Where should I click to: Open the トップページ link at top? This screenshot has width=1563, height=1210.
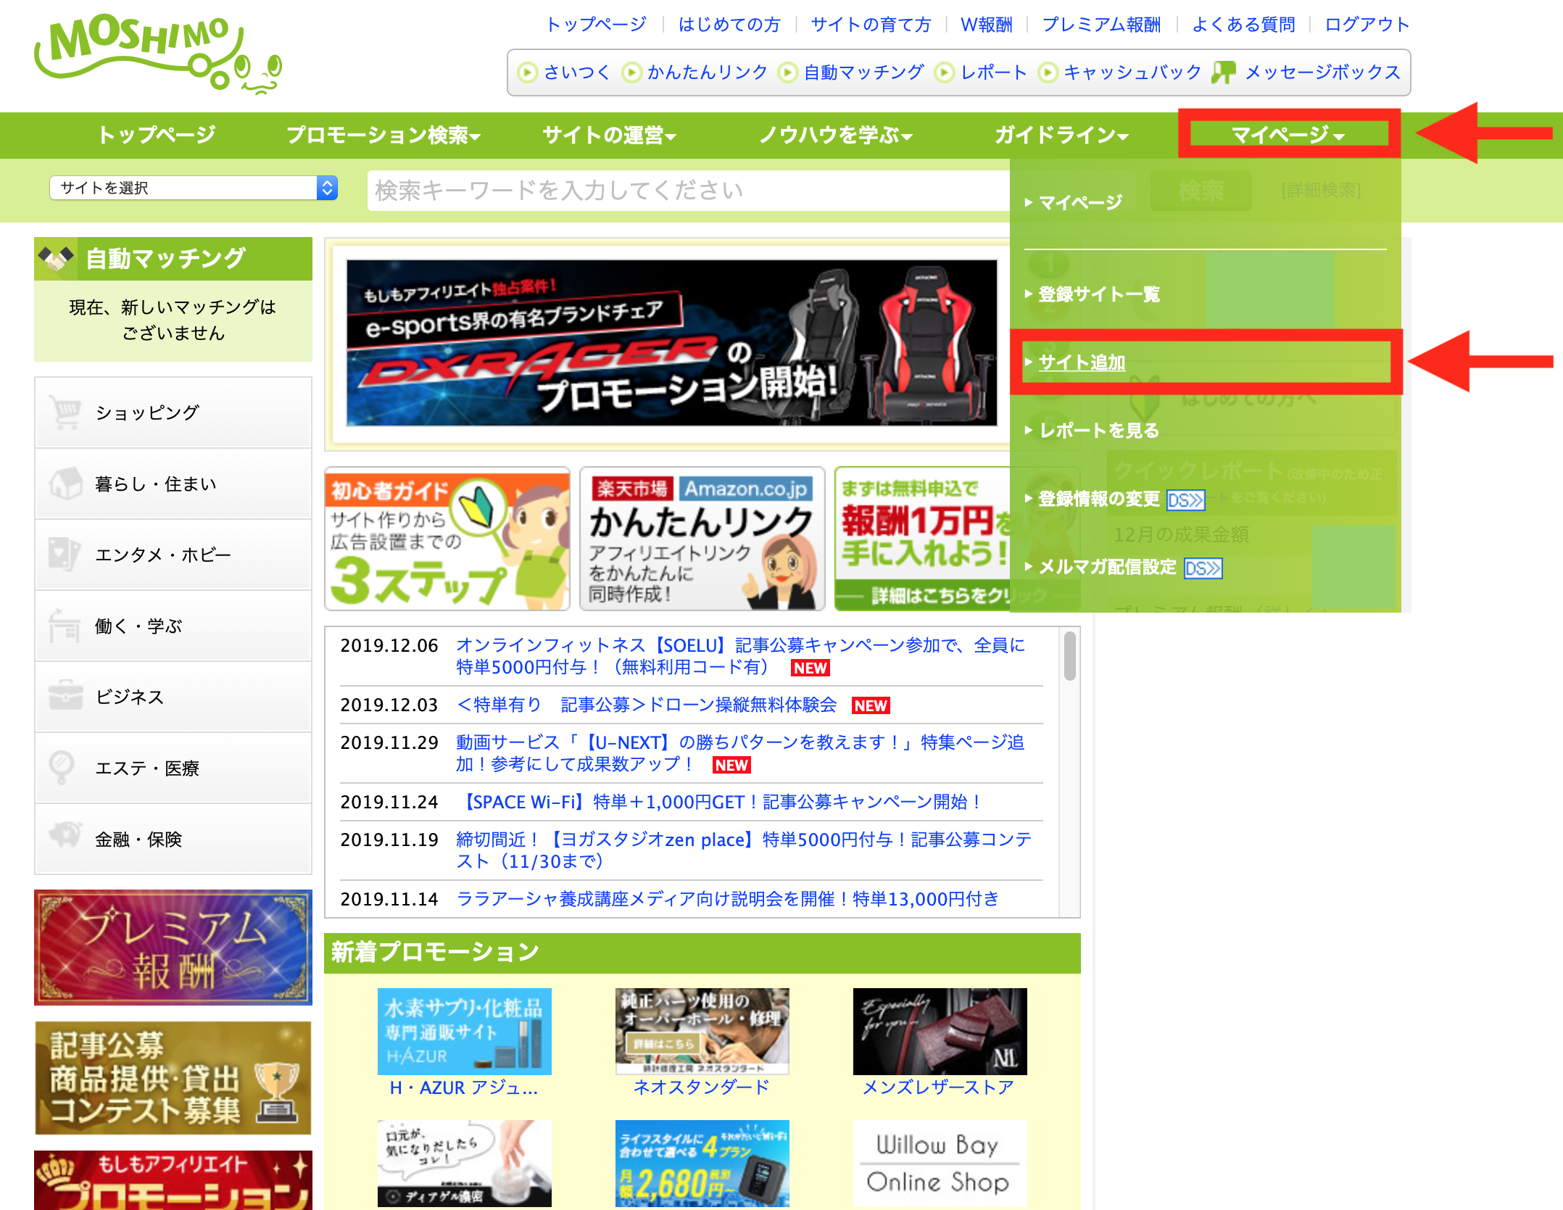coord(596,25)
